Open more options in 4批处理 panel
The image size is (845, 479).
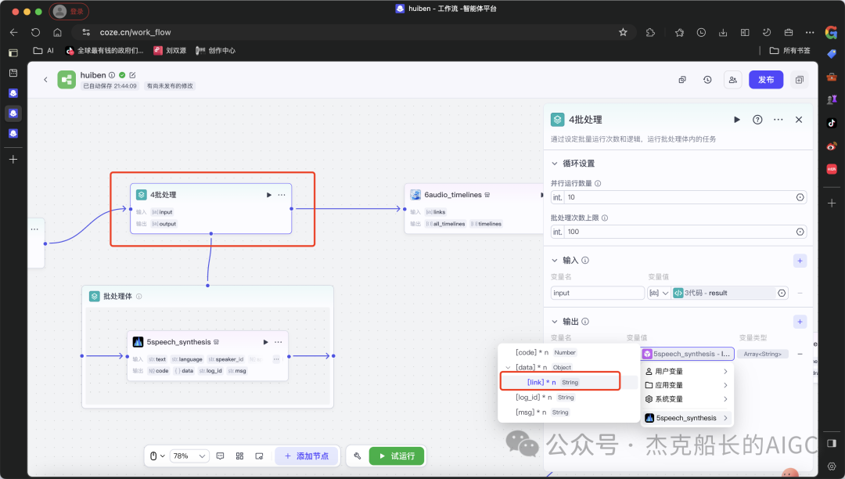pyautogui.click(x=778, y=120)
